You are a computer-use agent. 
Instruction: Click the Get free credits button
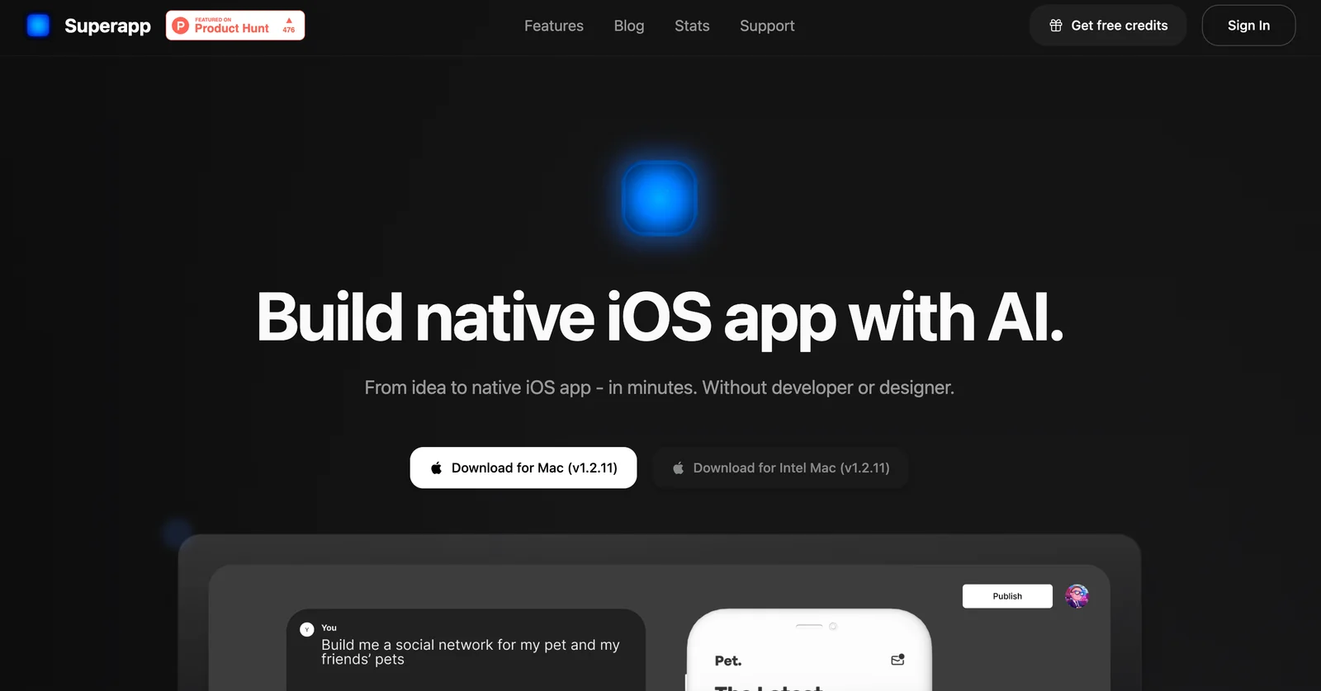pyautogui.click(x=1108, y=26)
